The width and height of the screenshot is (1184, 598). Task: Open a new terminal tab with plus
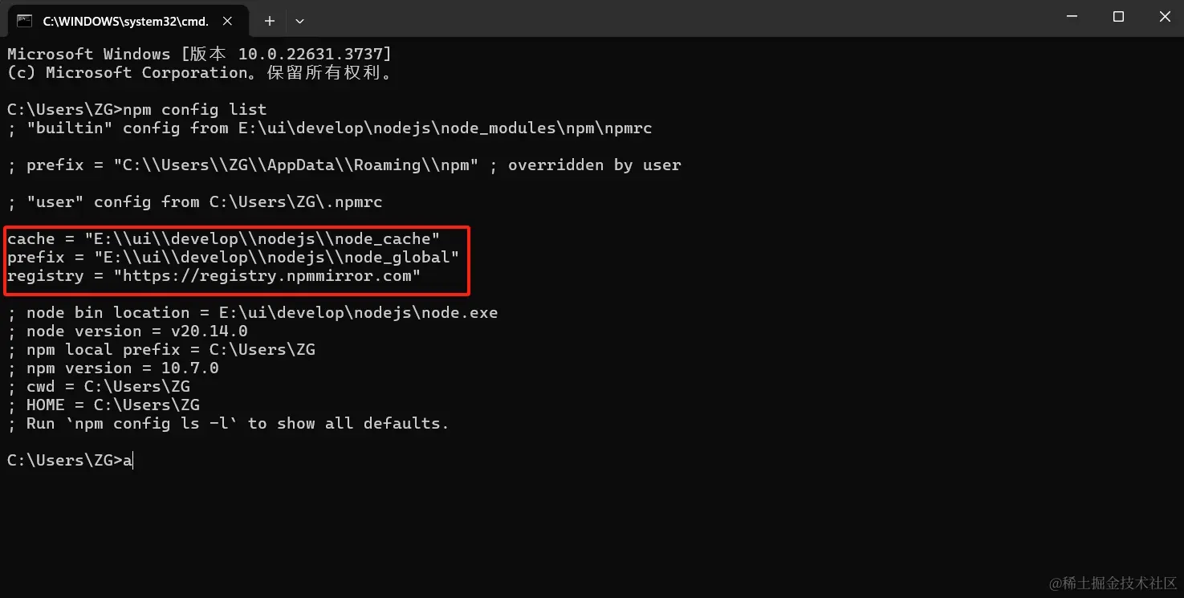coord(270,21)
